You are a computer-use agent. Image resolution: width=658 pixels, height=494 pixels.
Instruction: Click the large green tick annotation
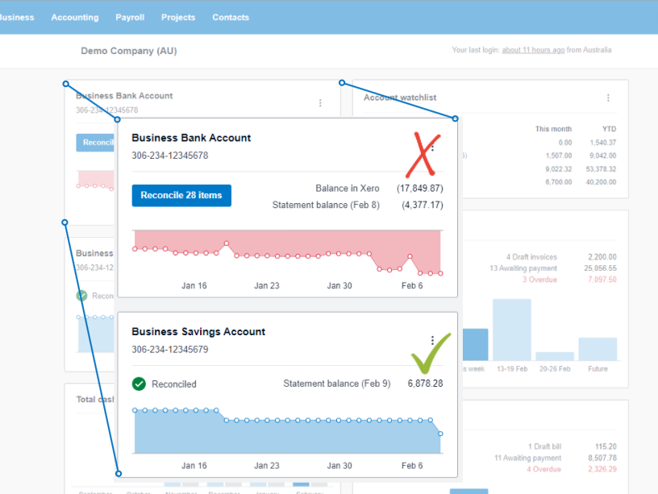click(431, 353)
